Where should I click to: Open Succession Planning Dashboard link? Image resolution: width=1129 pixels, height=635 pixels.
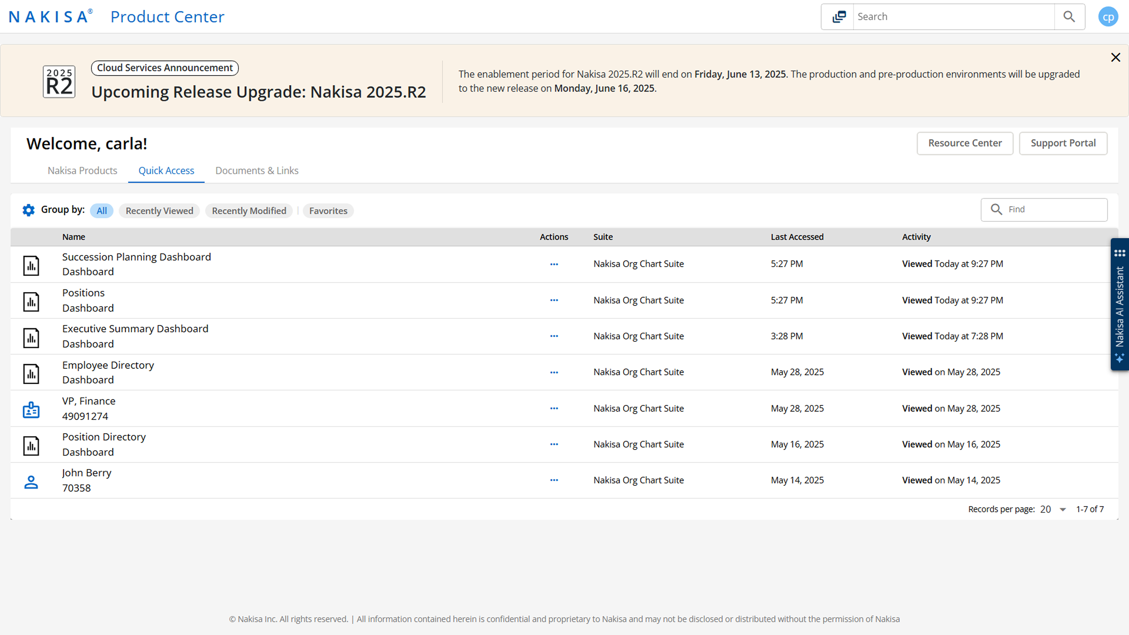(x=136, y=257)
